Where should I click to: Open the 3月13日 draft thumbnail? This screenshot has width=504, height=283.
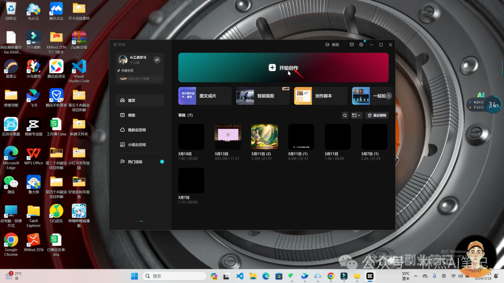[228, 137]
